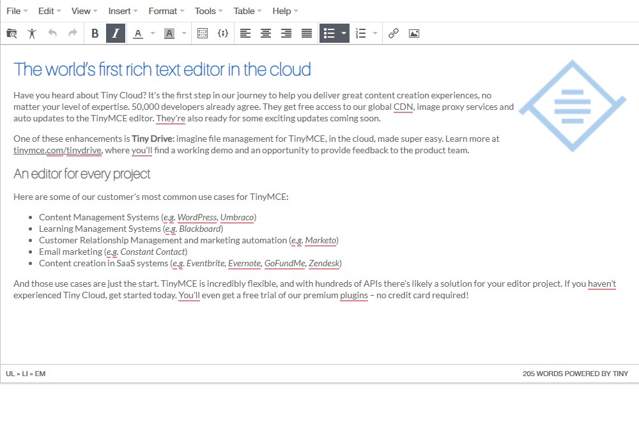Viewport: 639px width, 447px height.
Task: Click the bold 'Tiny Drive' text
Action: [152, 139]
